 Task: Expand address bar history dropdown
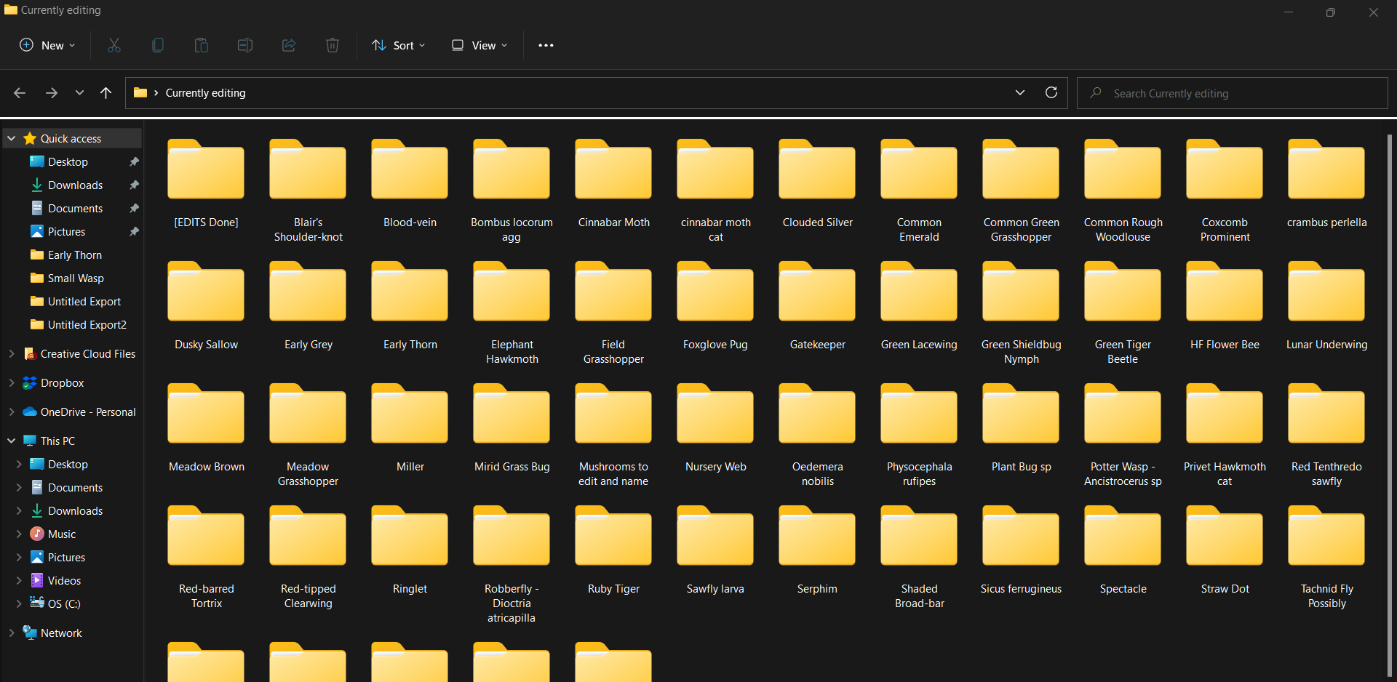click(x=1020, y=92)
